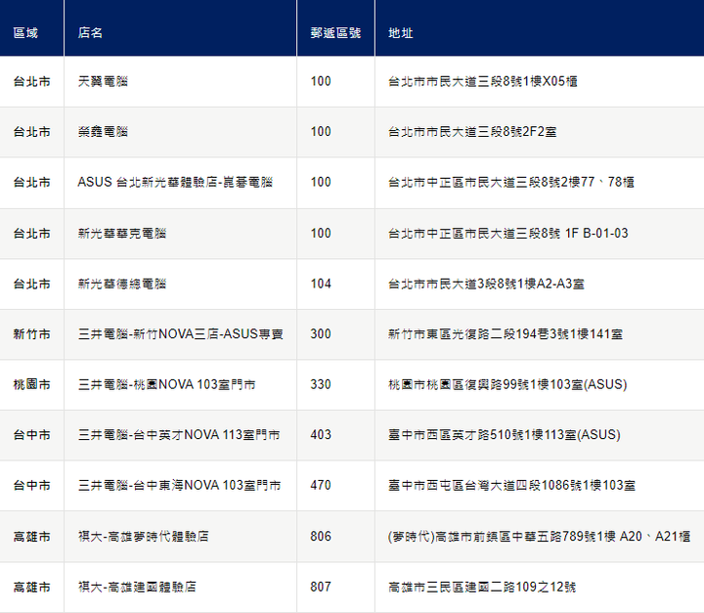Select postal code 470
This screenshot has height=613, width=704.
321,485
